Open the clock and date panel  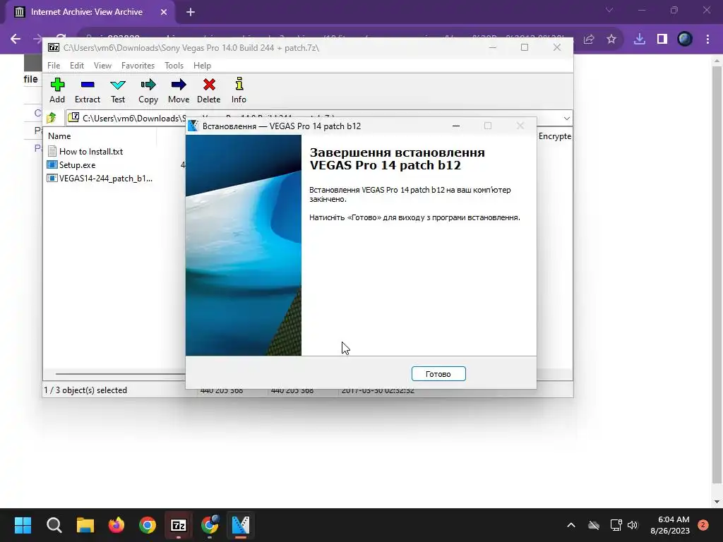(670, 525)
